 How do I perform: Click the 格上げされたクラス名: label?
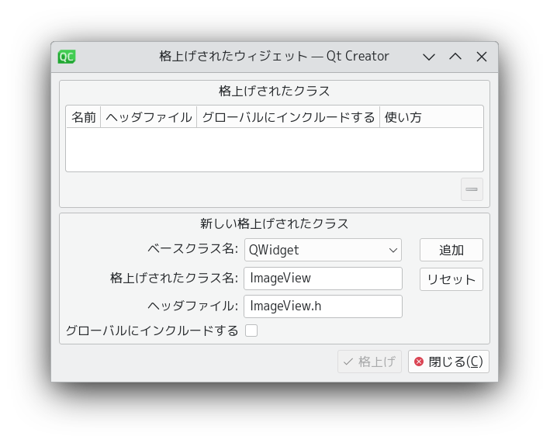click(175, 278)
